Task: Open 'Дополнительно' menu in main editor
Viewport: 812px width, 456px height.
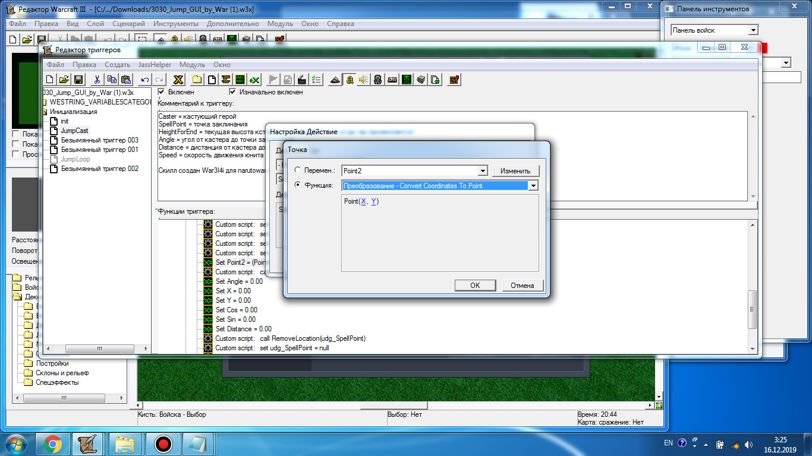Action: [233, 24]
